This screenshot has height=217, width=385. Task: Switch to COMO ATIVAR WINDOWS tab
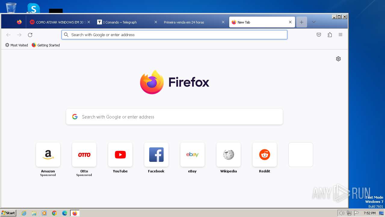coord(60,22)
